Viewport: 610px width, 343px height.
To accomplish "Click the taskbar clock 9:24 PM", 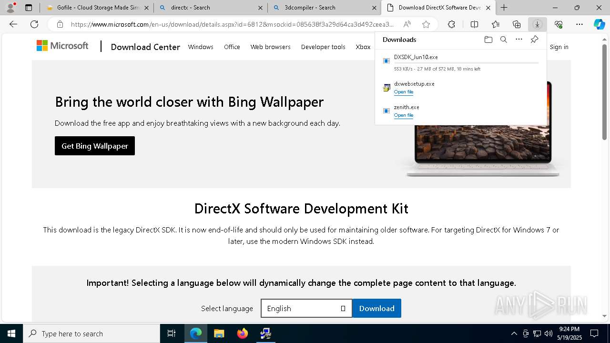I will coord(569,329).
